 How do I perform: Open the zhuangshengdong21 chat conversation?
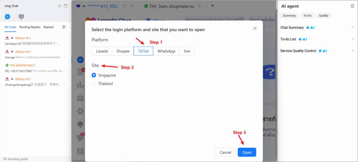click(x=35, y=82)
